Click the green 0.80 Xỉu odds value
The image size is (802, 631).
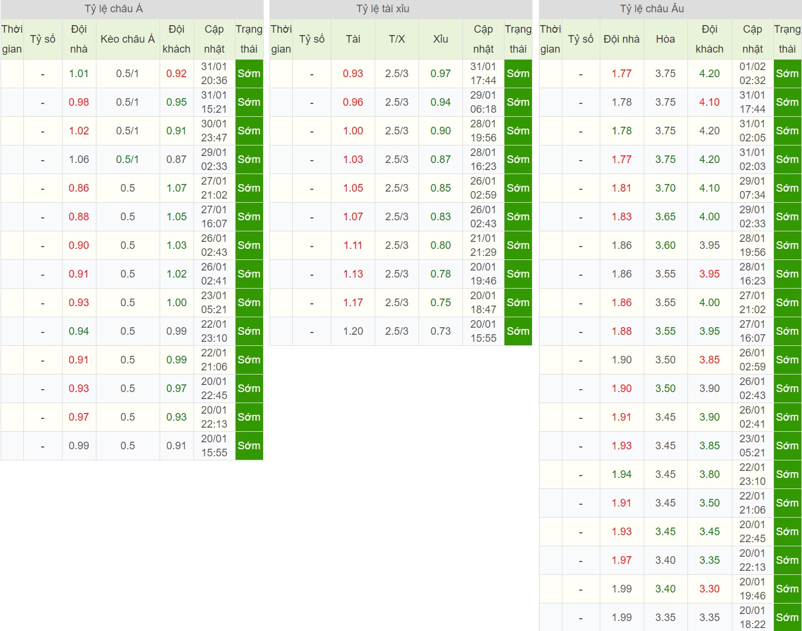(441, 245)
